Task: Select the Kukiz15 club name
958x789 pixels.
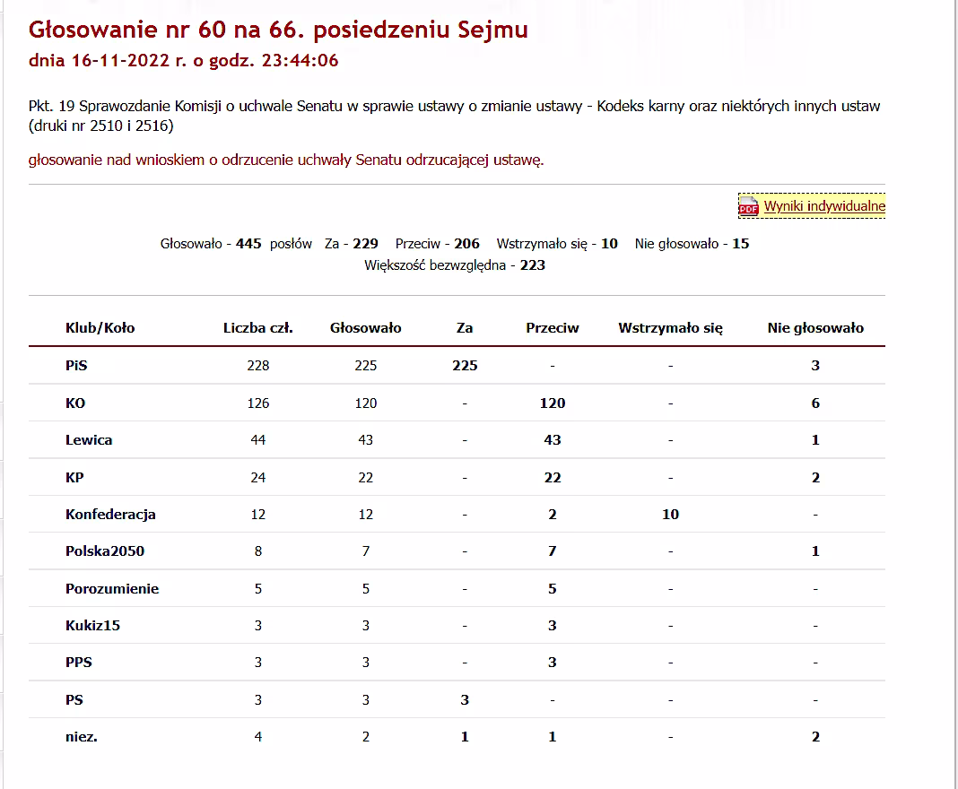Action: point(92,626)
